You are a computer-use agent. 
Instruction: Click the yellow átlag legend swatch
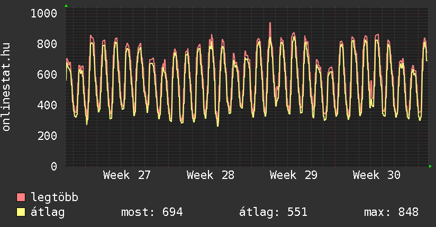21,212
